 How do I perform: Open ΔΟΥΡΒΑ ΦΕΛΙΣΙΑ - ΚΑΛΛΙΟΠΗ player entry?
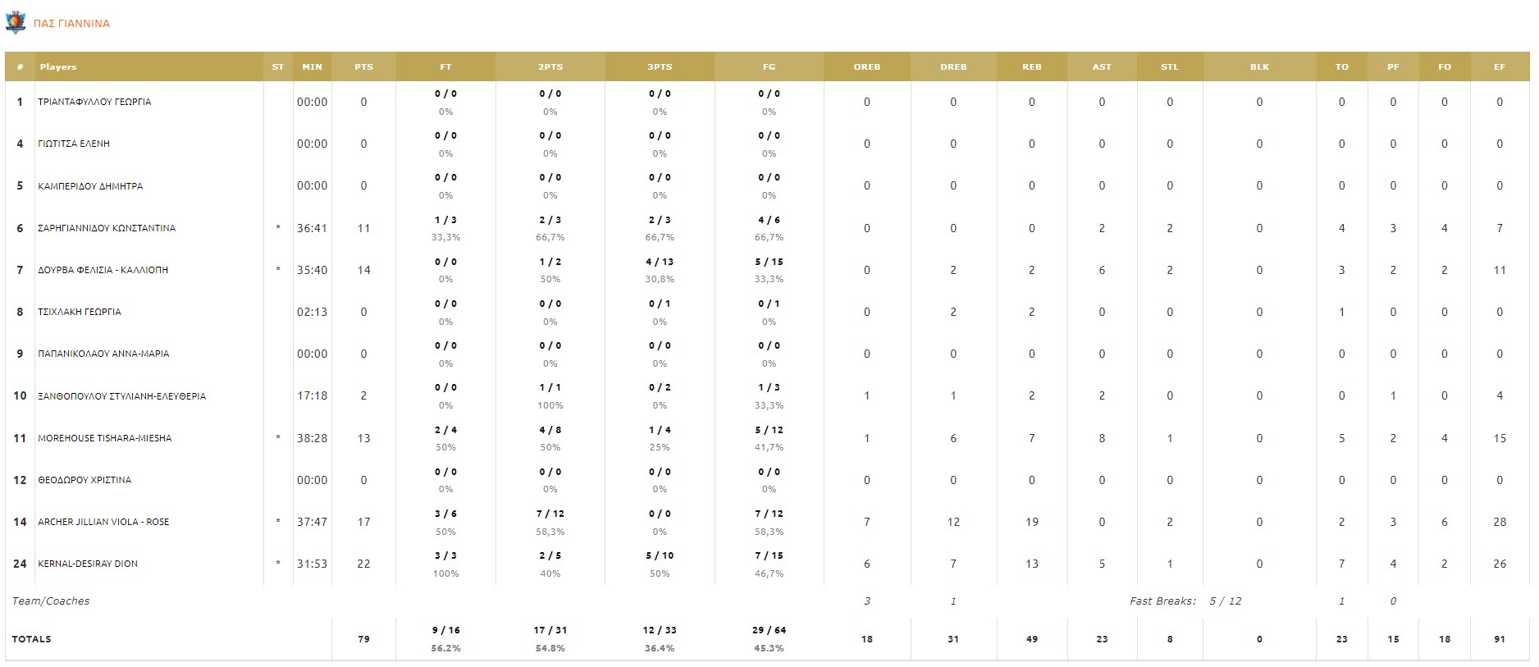(x=103, y=270)
